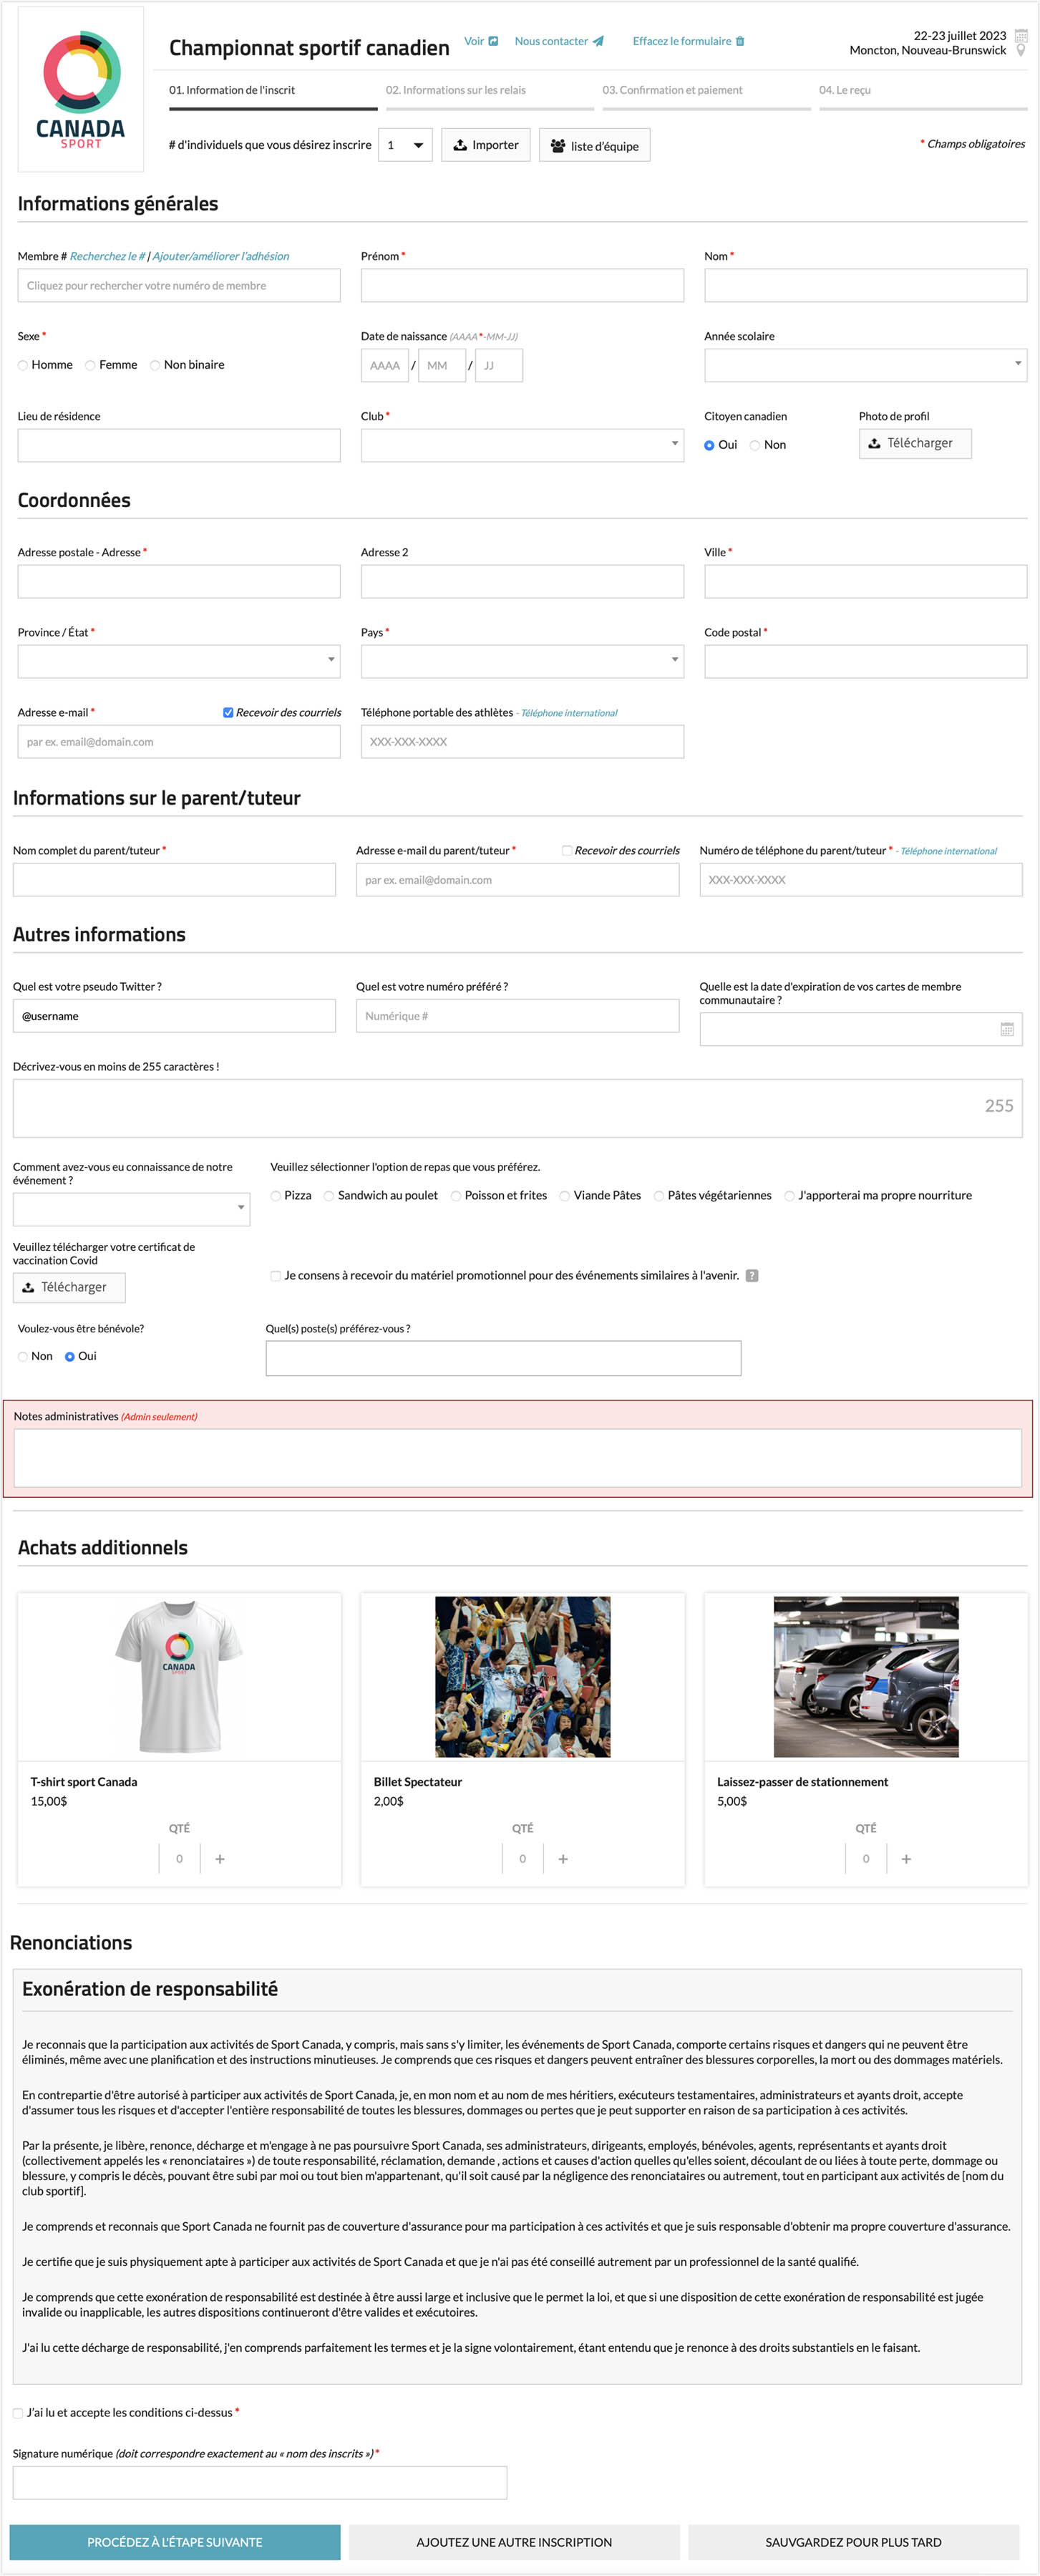Click the Nous contacter paper plane icon
Image resolution: width=1040 pixels, height=2576 pixels.
[x=598, y=41]
